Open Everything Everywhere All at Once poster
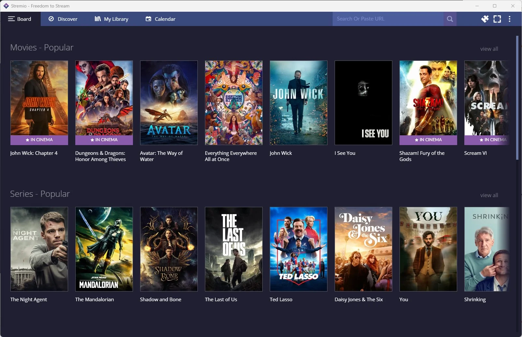This screenshot has height=337, width=522. pyautogui.click(x=234, y=102)
